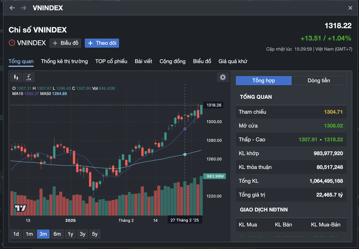Click the change +13.51 / +1.04% text
Screen dimensions: 359x249
pos(326,38)
